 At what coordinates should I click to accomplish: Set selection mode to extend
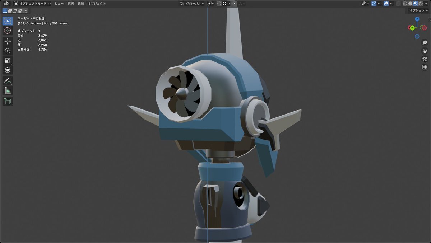[10, 11]
